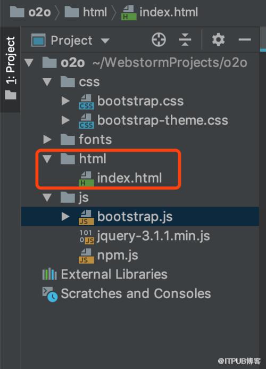Viewport: 266px width, 369px height.
Task: Hide the Project panel with minus icon
Action: (245, 39)
